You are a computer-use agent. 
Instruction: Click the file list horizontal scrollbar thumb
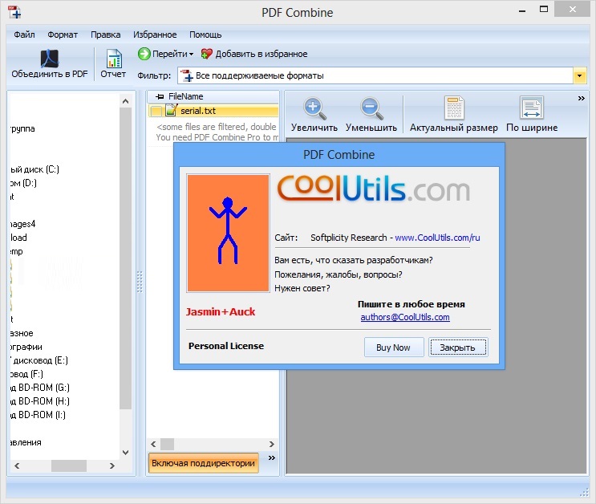click(x=167, y=444)
